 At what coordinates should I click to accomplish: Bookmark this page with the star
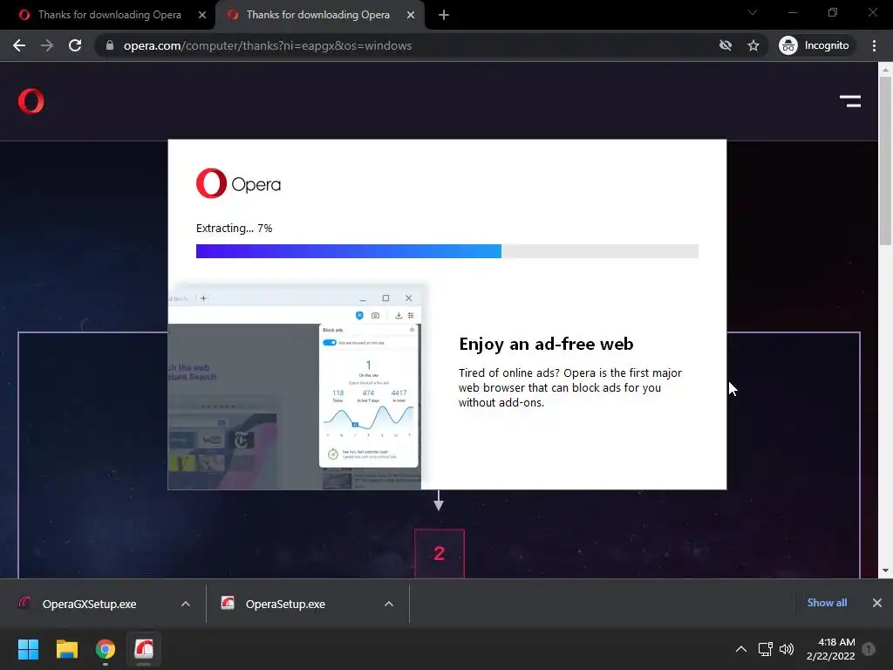753,45
